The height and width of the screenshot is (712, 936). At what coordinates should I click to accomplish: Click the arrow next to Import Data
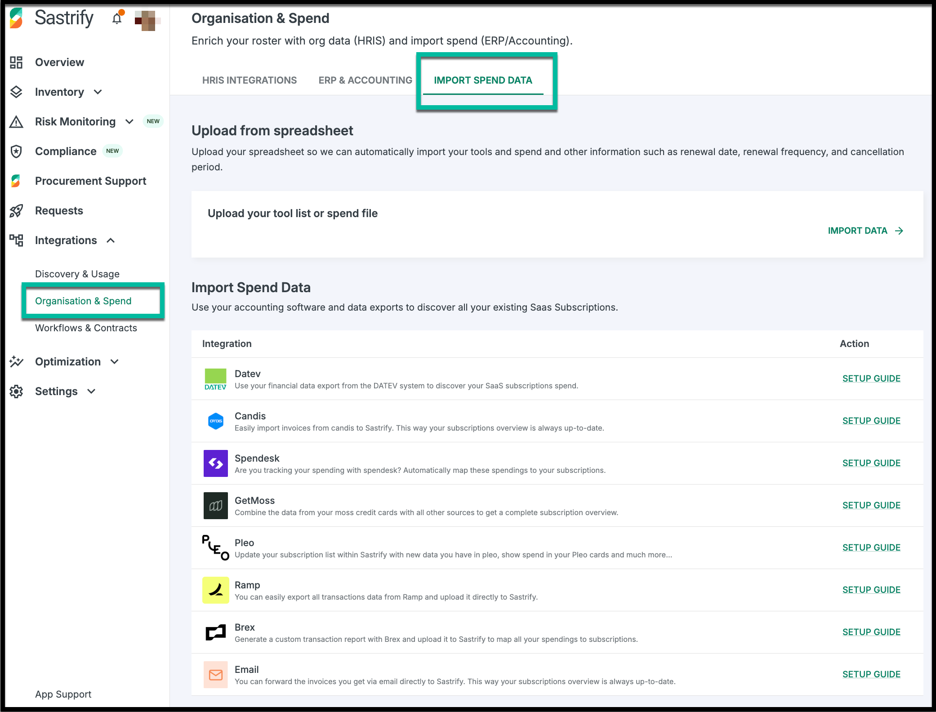899,231
